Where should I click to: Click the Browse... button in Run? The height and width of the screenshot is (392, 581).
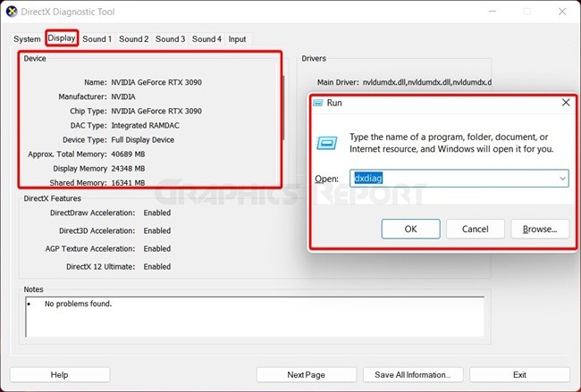(540, 229)
